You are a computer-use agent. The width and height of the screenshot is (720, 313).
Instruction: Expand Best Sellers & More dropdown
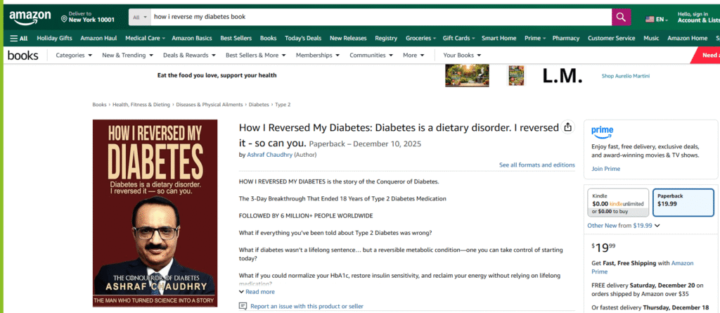coord(256,55)
